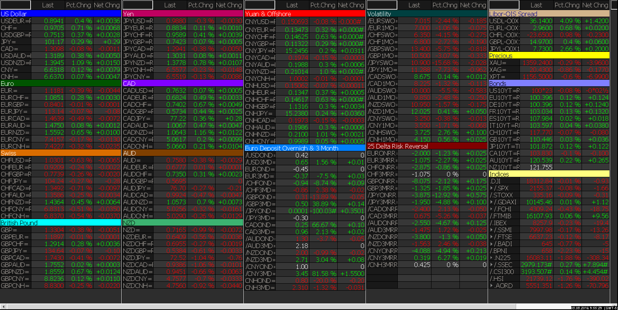Select the US10YT=RR bond row
618x310 pixels.
click(x=549, y=91)
